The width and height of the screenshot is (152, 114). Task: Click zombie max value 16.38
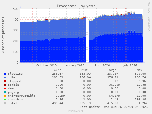tap(141, 85)
